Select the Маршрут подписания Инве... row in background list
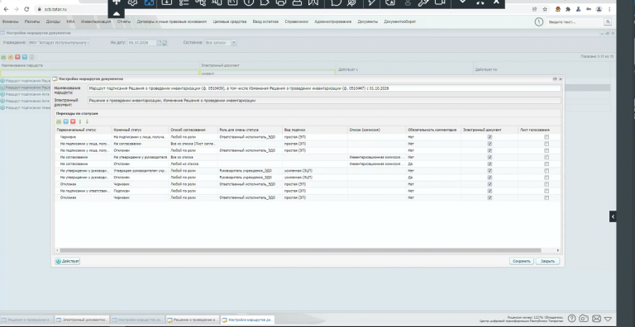The width and height of the screenshot is (635, 327). 26,107
